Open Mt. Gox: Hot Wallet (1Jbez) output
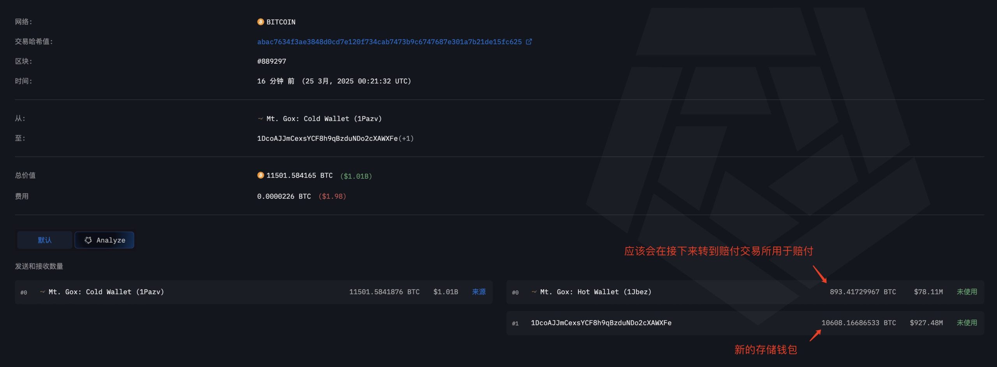Screen dimensions: 997x367 tap(595, 292)
